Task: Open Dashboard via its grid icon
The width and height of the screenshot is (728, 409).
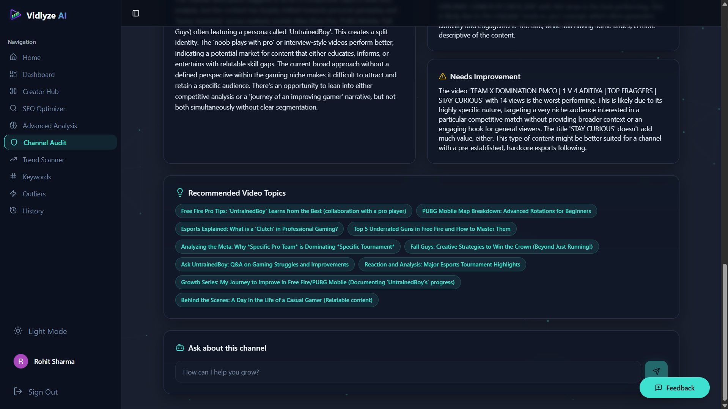Action: point(13,74)
